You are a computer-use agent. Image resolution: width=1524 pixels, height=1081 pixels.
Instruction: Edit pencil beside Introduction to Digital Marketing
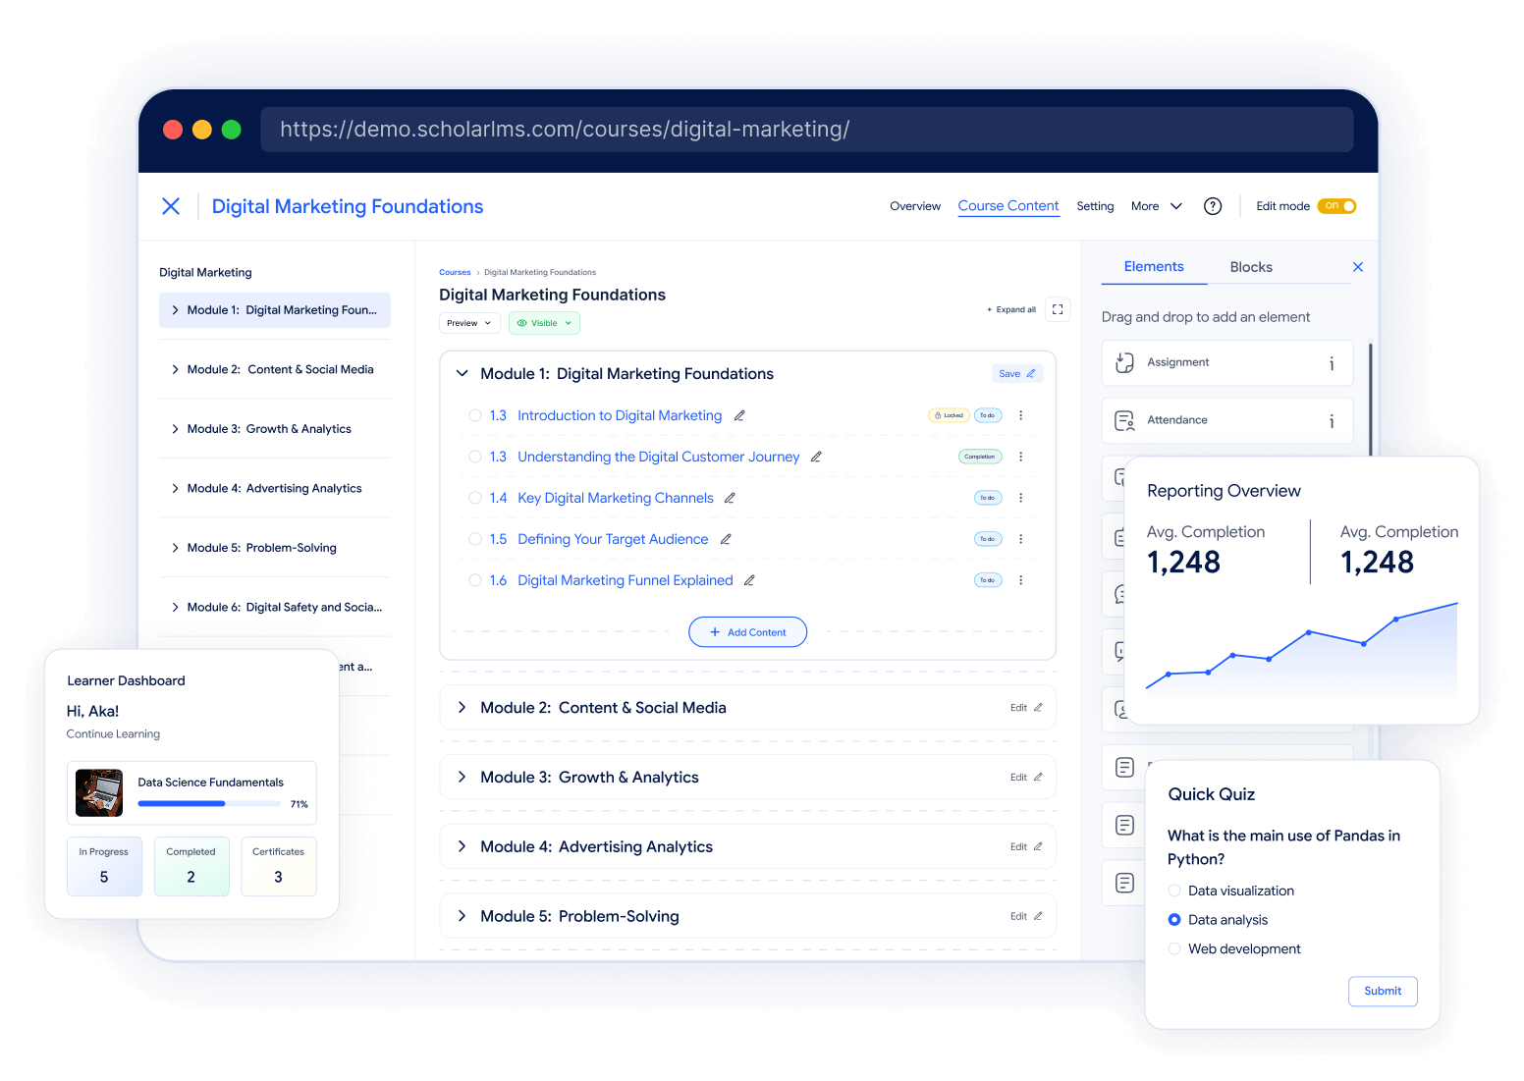[739, 415]
